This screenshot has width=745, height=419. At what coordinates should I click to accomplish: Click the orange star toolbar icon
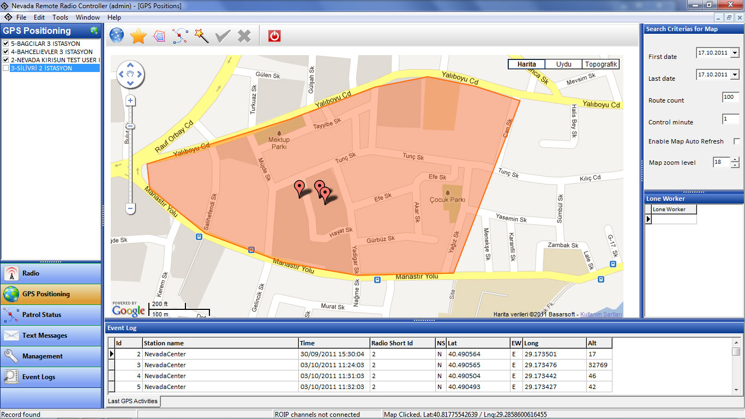pos(139,36)
